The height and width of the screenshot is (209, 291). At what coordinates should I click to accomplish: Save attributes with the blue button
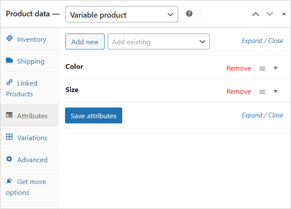point(93,115)
